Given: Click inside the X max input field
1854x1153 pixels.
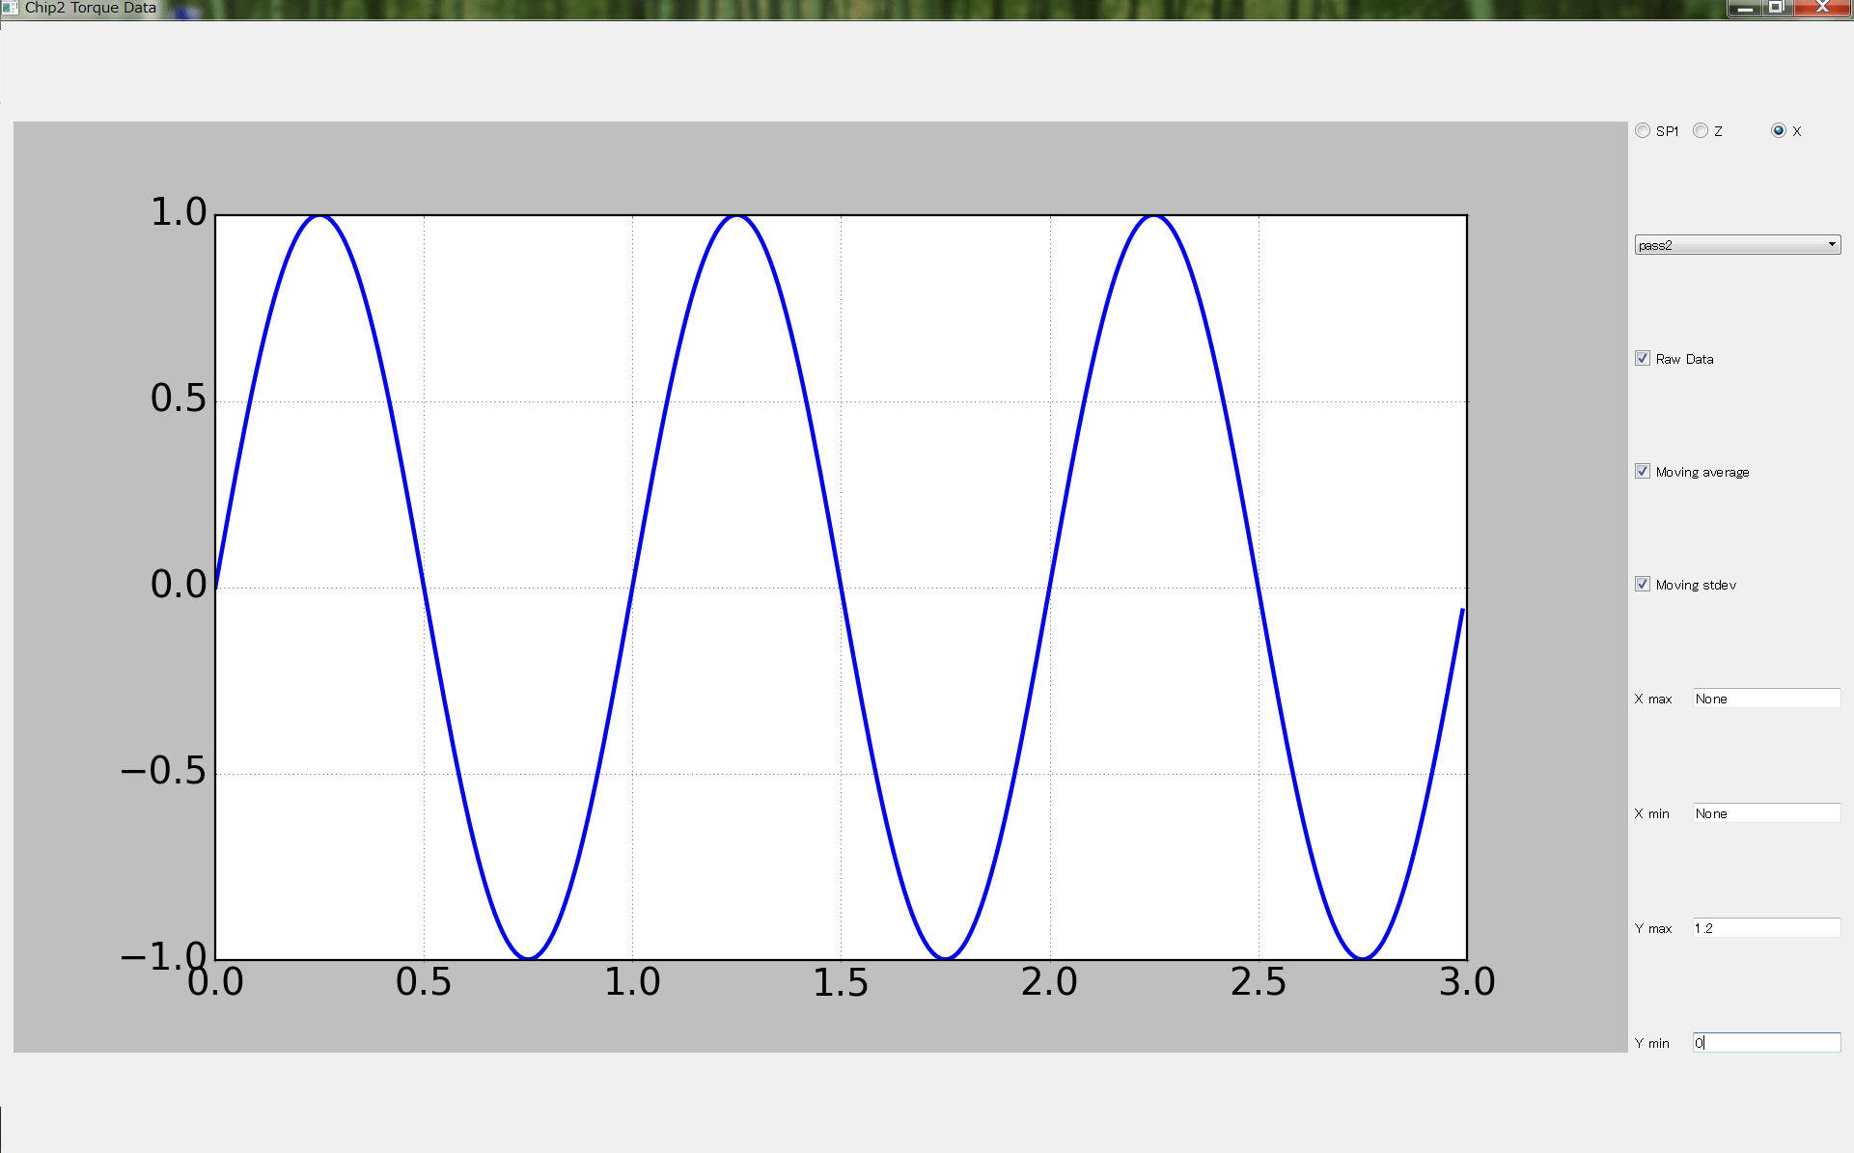Looking at the screenshot, I should click(x=1766, y=698).
